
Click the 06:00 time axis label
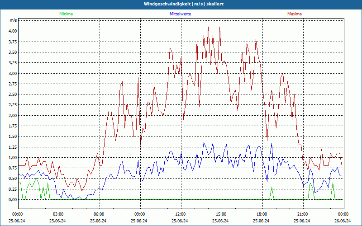(x=100, y=214)
